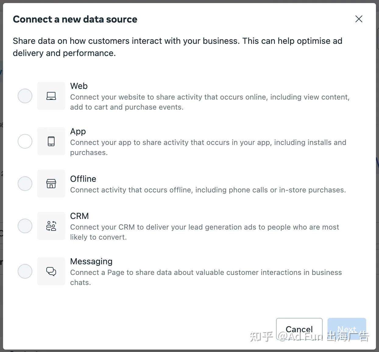Click the Web option title
Viewport: 379px width, 352px height.
(x=79, y=86)
